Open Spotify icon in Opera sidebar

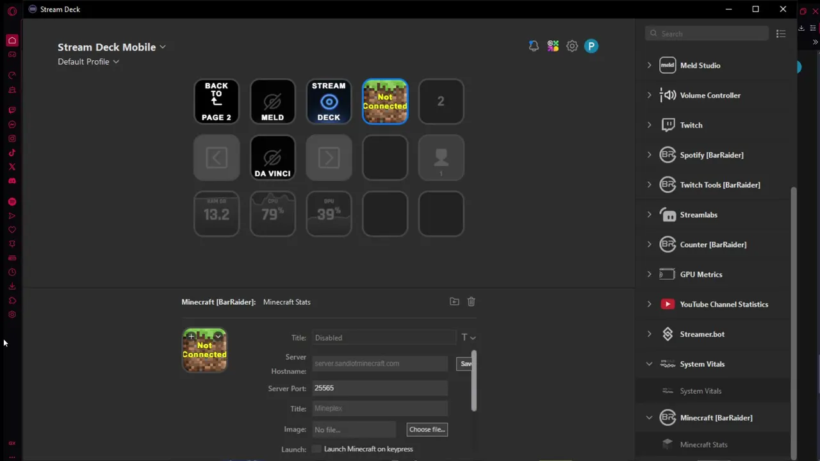point(12,202)
